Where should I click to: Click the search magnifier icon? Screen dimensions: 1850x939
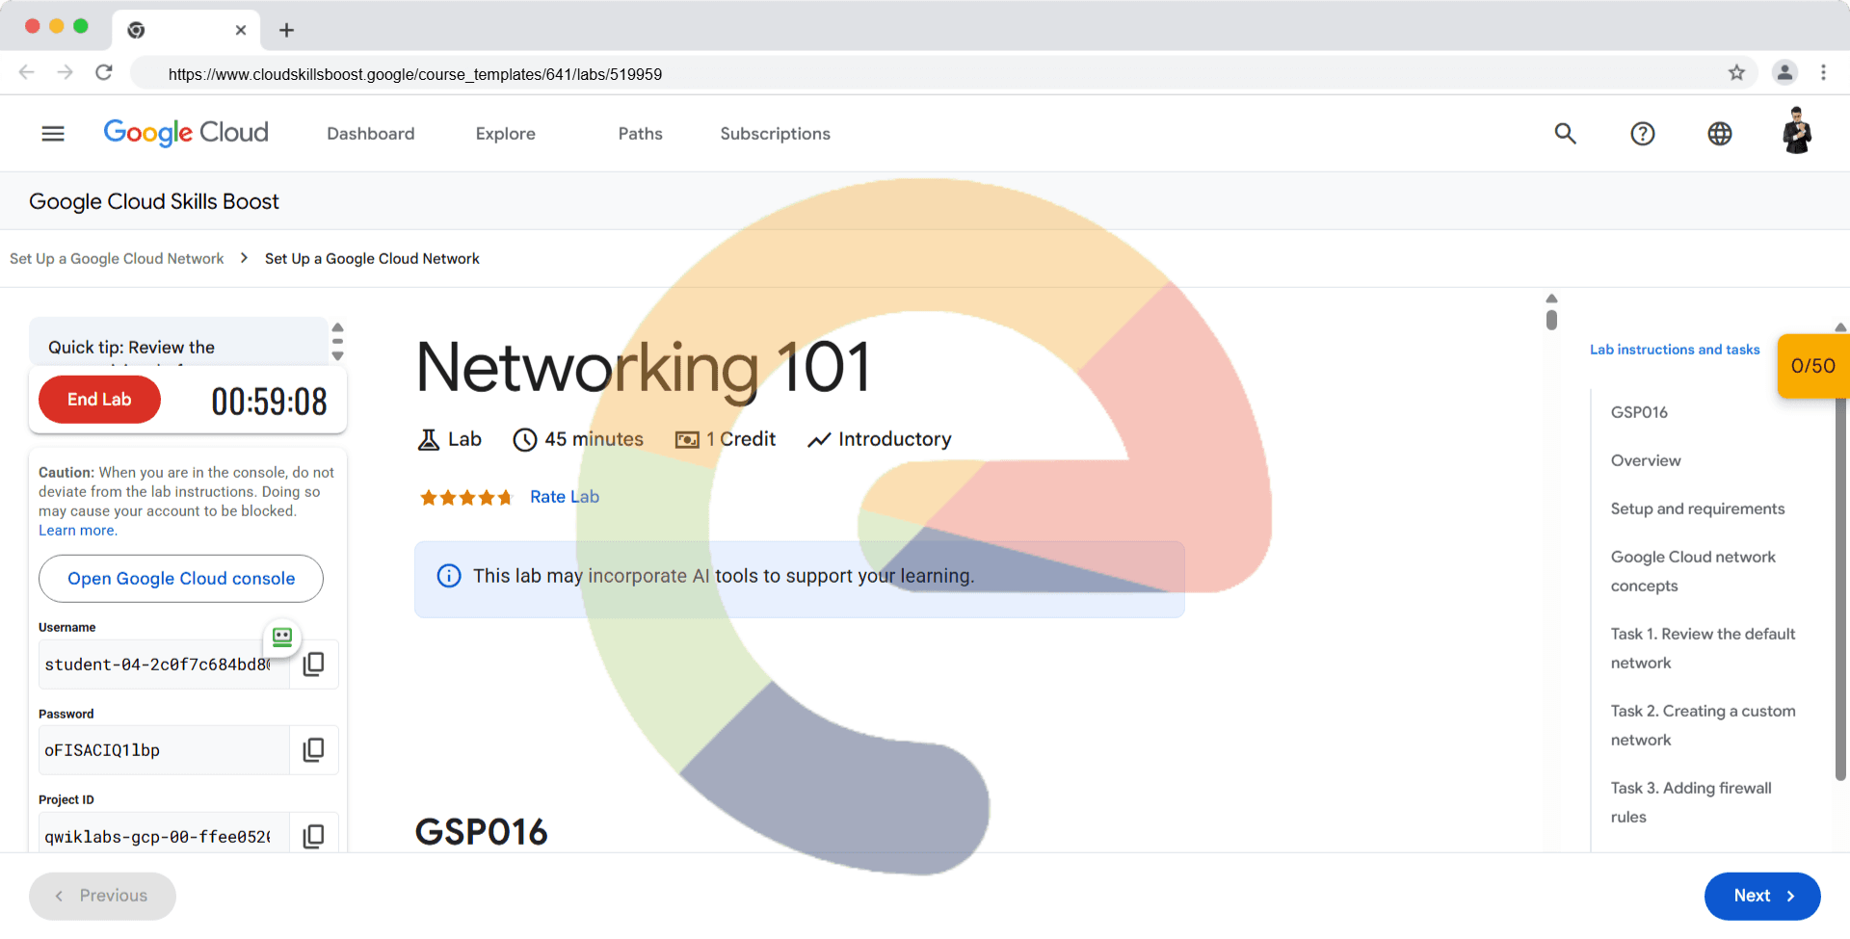click(x=1565, y=134)
